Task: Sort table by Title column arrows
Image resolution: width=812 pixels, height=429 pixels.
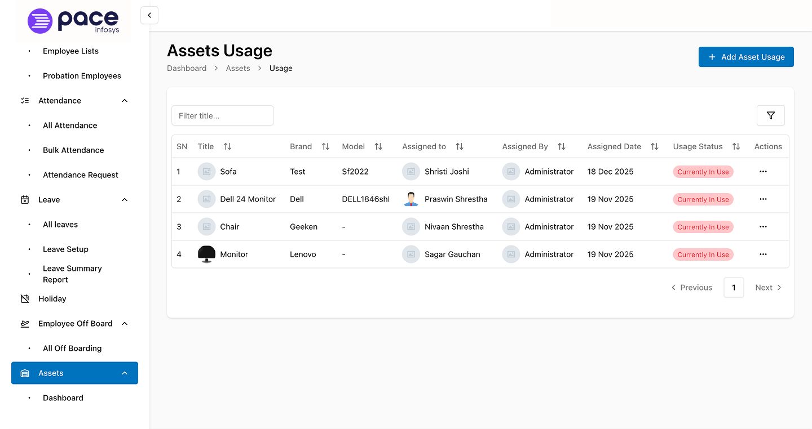Action: (x=227, y=146)
